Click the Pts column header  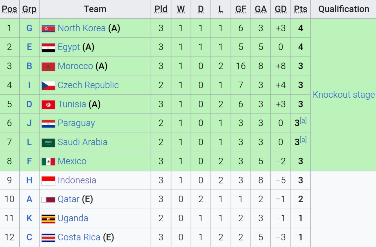tap(301, 9)
